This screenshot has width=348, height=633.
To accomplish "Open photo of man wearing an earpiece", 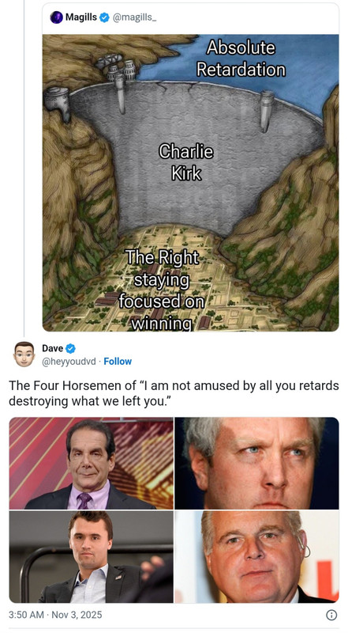I will click(x=257, y=557).
